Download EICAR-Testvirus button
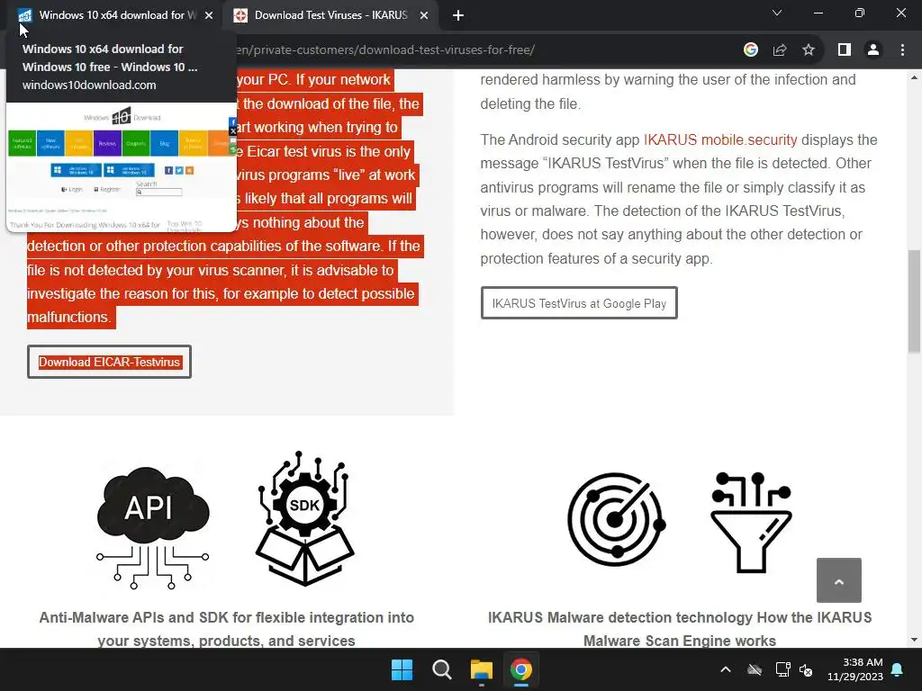The width and height of the screenshot is (922, 691). pyautogui.click(x=109, y=362)
